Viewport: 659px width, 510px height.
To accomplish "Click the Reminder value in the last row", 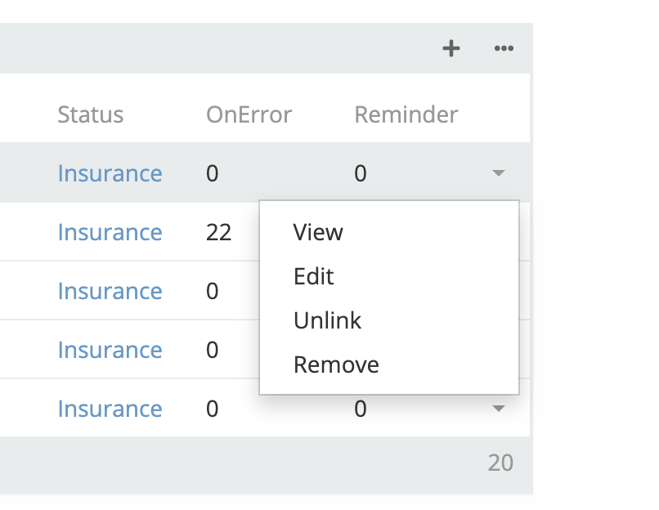I will click(361, 409).
